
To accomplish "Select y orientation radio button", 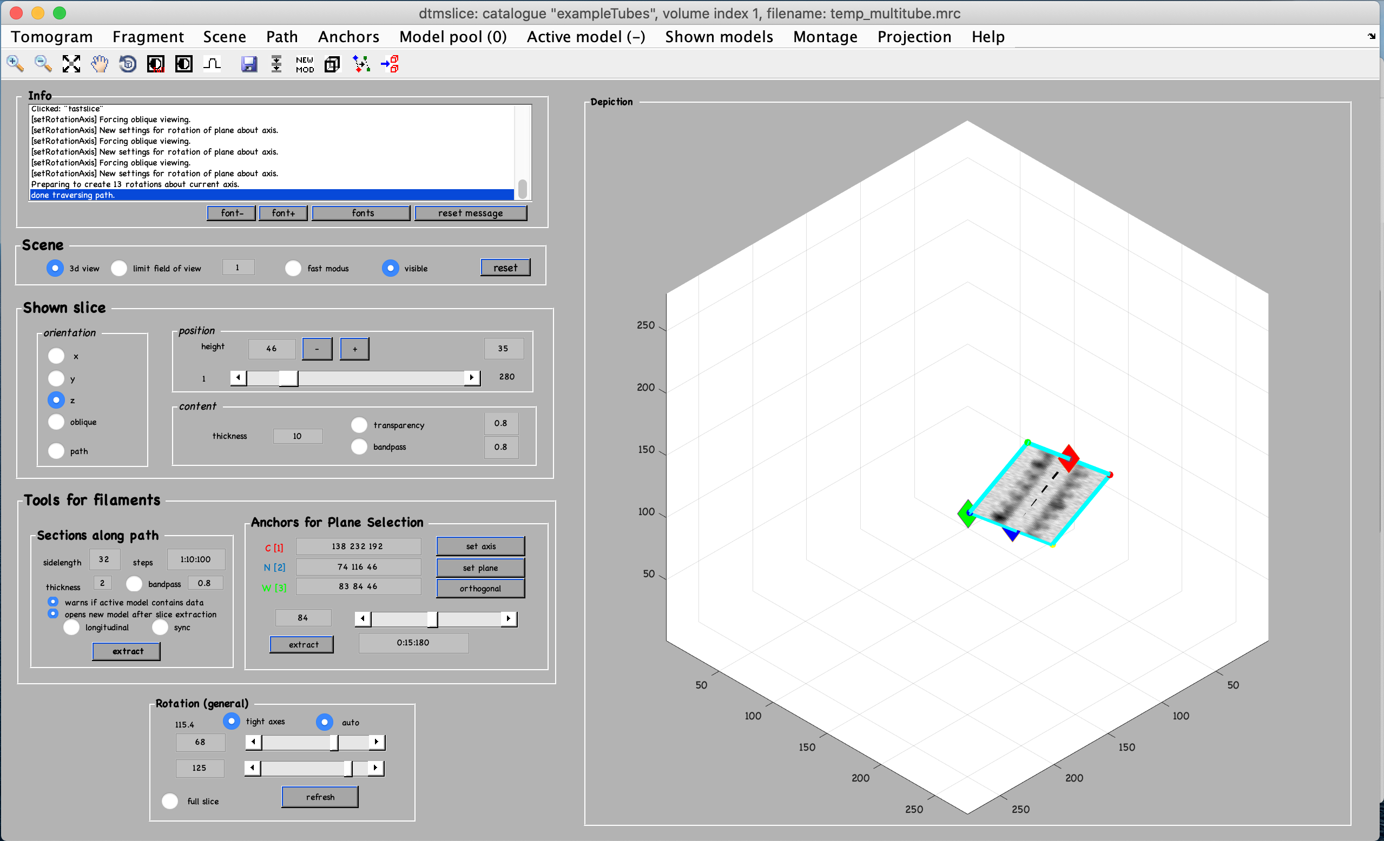I will click(x=56, y=379).
